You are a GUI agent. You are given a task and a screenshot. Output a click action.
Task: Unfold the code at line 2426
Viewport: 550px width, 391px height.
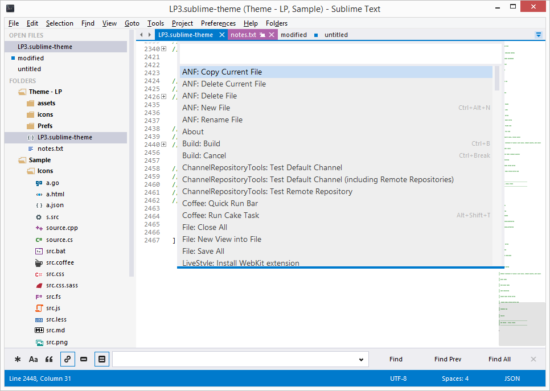[x=164, y=96]
